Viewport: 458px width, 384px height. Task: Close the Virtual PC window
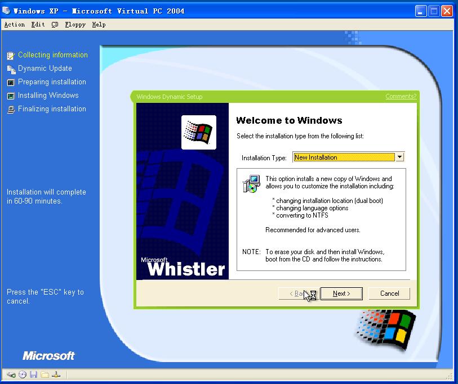(x=447, y=11)
